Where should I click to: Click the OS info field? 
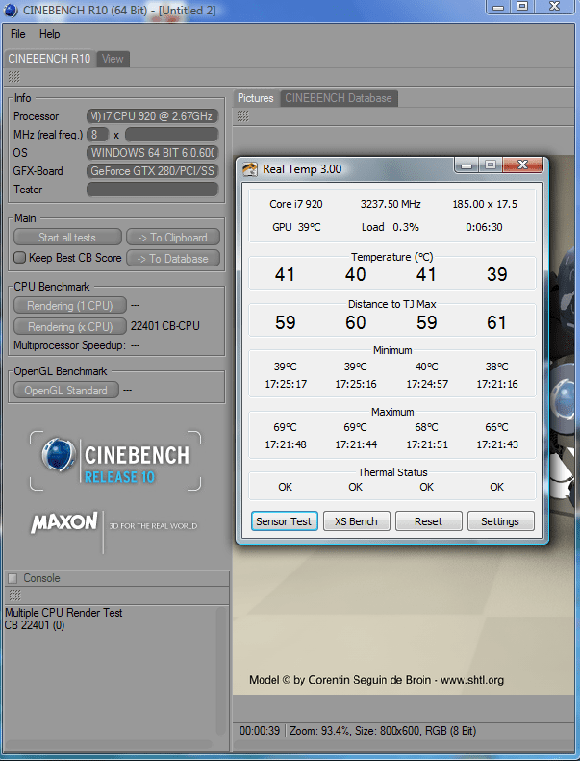pyautogui.click(x=152, y=153)
